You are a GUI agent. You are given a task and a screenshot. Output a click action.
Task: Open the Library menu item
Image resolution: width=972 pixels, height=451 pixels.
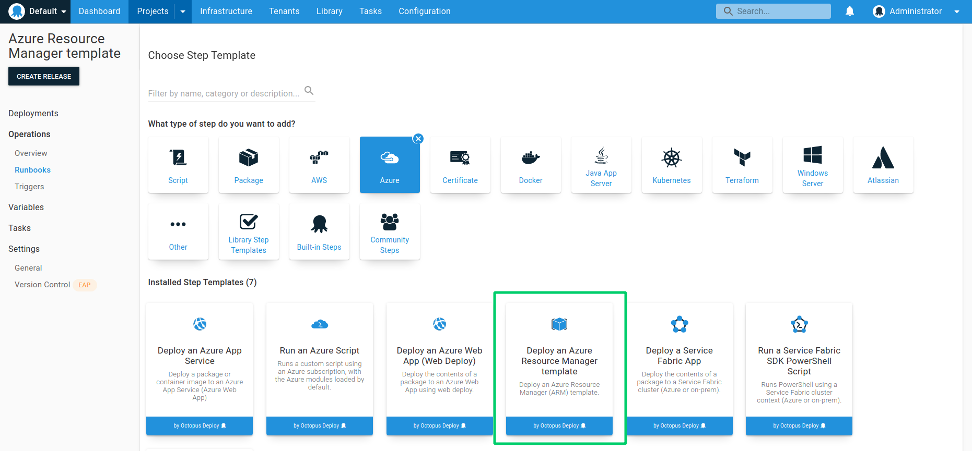coord(329,11)
